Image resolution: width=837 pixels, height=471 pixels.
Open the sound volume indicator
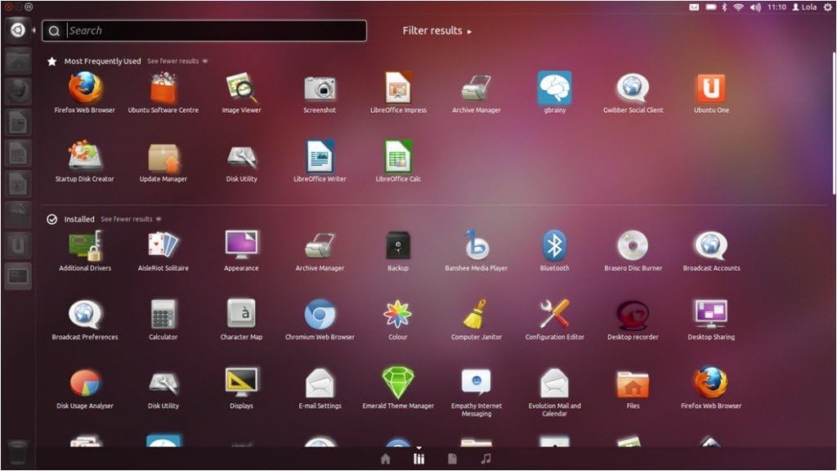tap(754, 7)
